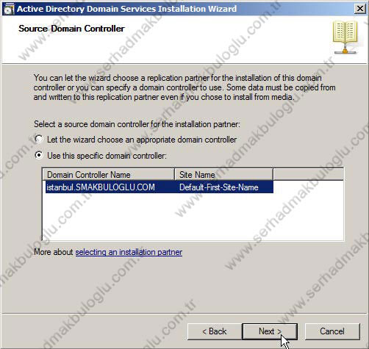Click the Default-First-Site-Name cell

coord(219,187)
